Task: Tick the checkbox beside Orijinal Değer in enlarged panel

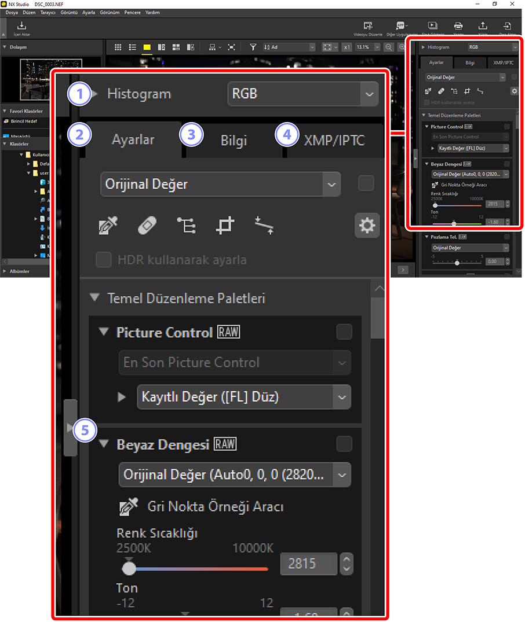Action: tap(366, 183)
